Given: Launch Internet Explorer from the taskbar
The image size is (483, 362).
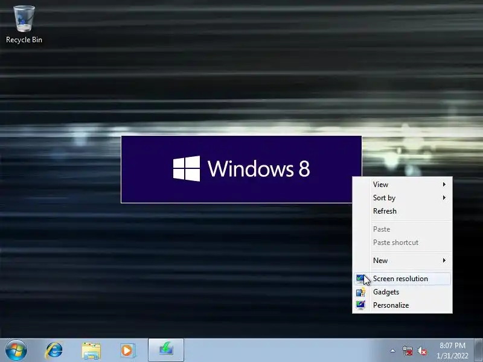Looking at the screenshot, I should (54, 351).
